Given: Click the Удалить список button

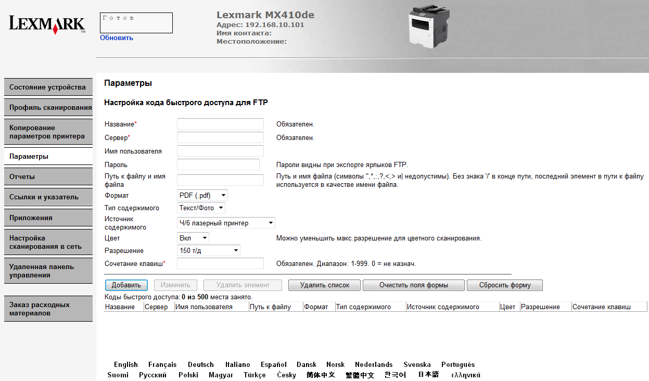Looking at the screenshot, I should (x=324, y=285).
